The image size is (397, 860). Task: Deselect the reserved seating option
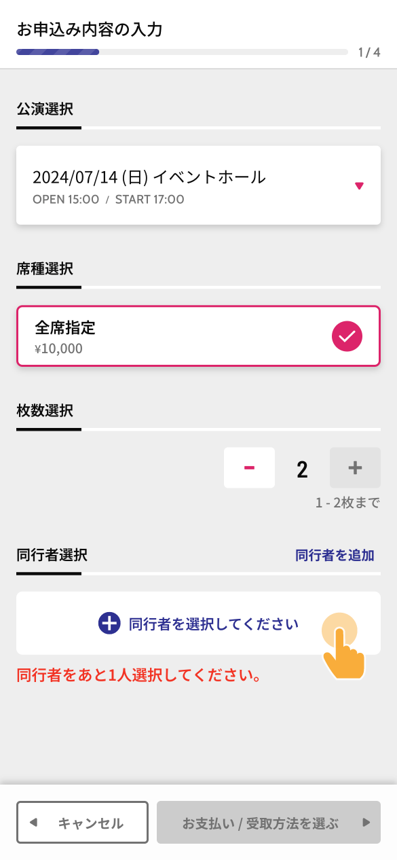198,336
